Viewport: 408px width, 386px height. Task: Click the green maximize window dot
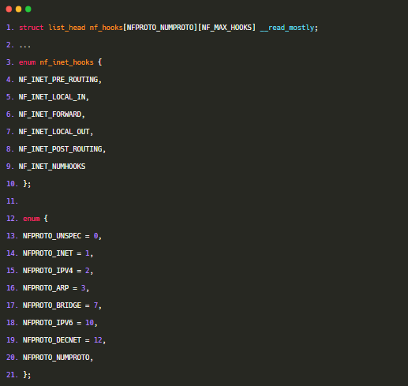tap(28, 9)
